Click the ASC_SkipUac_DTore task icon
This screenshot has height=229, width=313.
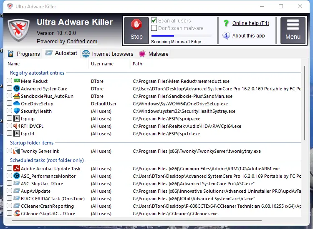(x=17, y=183)
